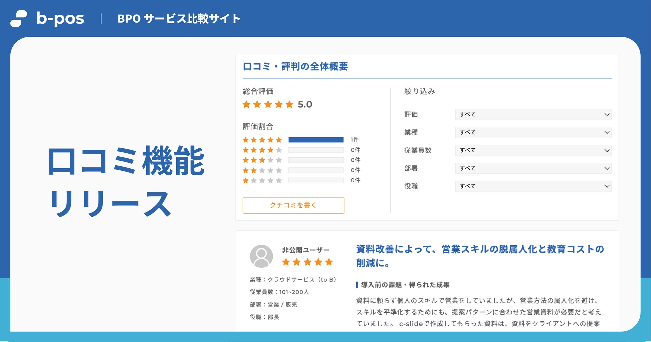651x342 pixels.
Task: Click the クチコミを書く button
Action: pos(293,205)
